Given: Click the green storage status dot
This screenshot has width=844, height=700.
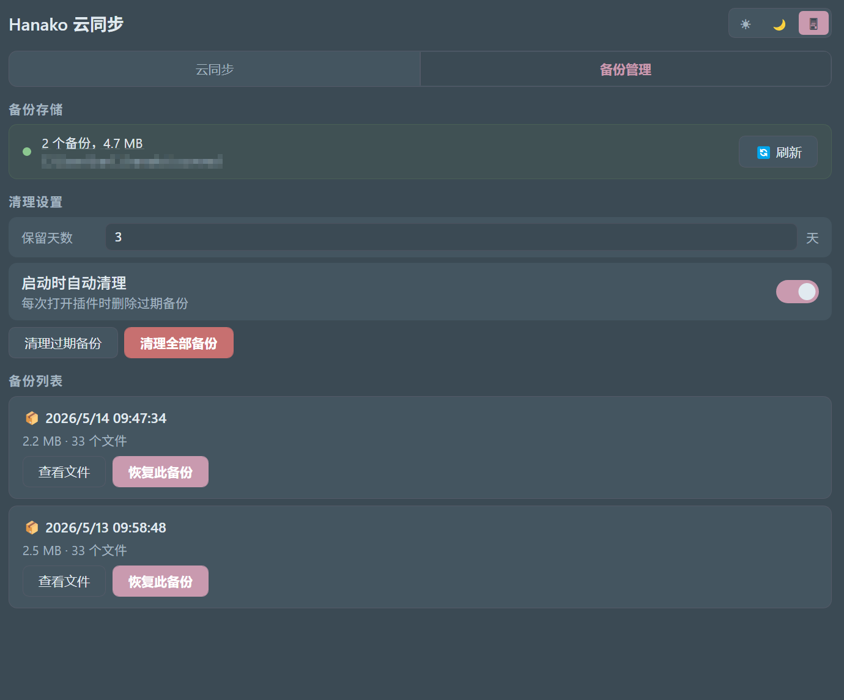Looking at the screenshot, I should pos(27,152).
